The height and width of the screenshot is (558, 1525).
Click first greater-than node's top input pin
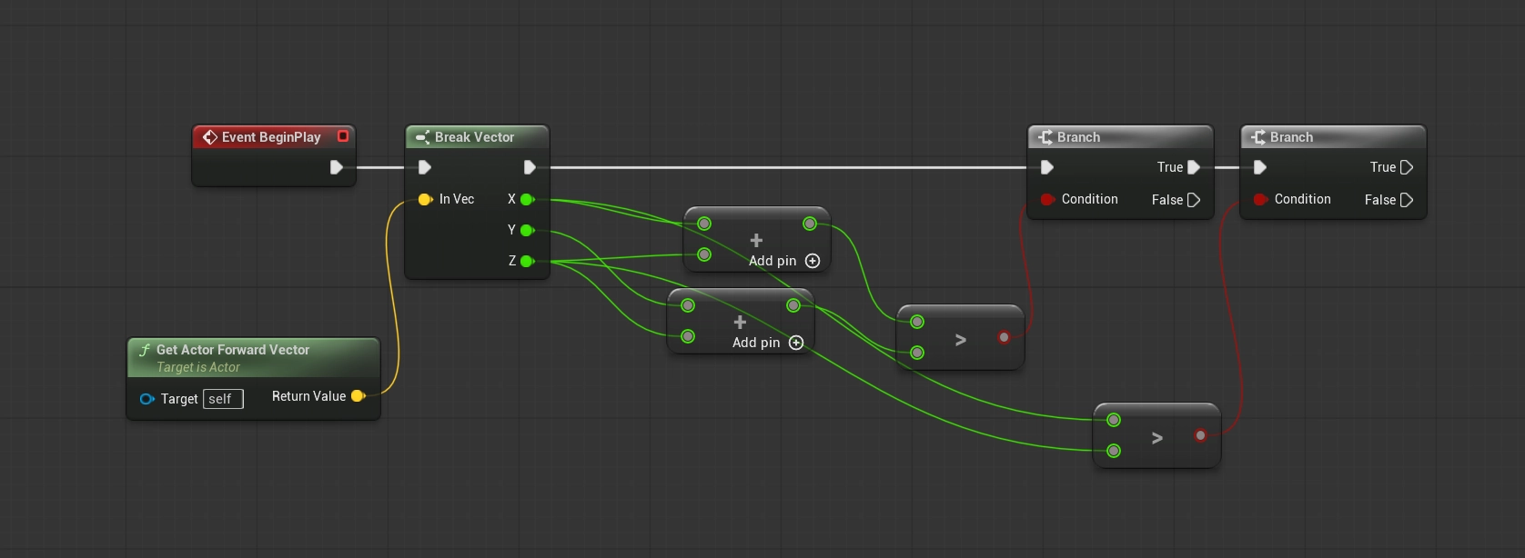click(917, 322)
